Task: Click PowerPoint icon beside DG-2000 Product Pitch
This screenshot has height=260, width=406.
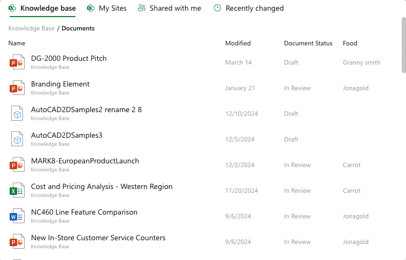Action: point(17,62)
